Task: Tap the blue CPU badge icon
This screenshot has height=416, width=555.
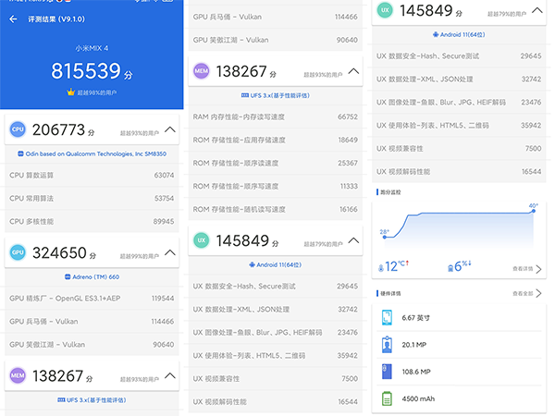Action: 18,131
